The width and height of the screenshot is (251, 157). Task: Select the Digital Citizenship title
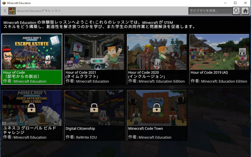[x=80, y=128]
